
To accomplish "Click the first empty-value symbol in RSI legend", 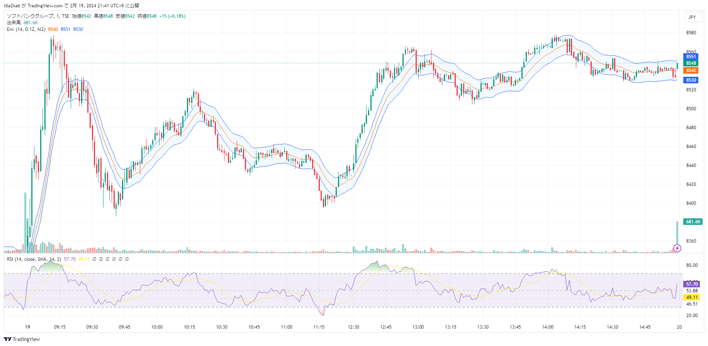I will [94, 259].
